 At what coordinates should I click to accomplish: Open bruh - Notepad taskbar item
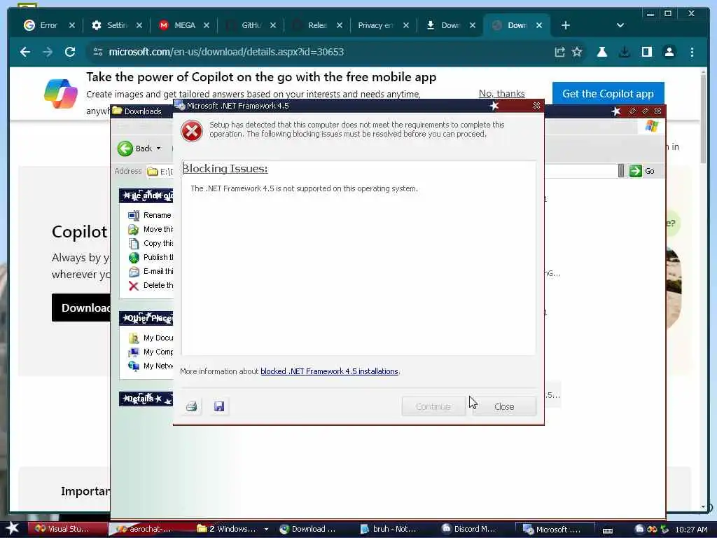394,529
